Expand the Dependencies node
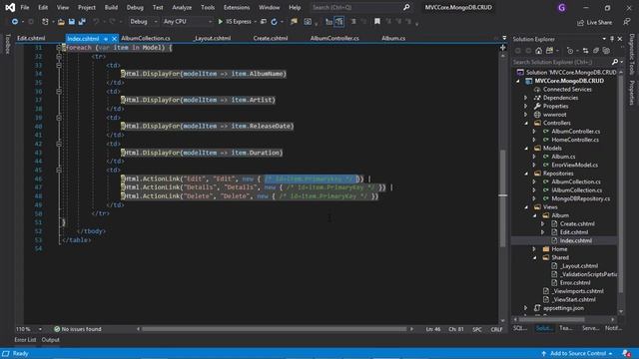Screen dimensions: 639x359 tap(526, 98)
